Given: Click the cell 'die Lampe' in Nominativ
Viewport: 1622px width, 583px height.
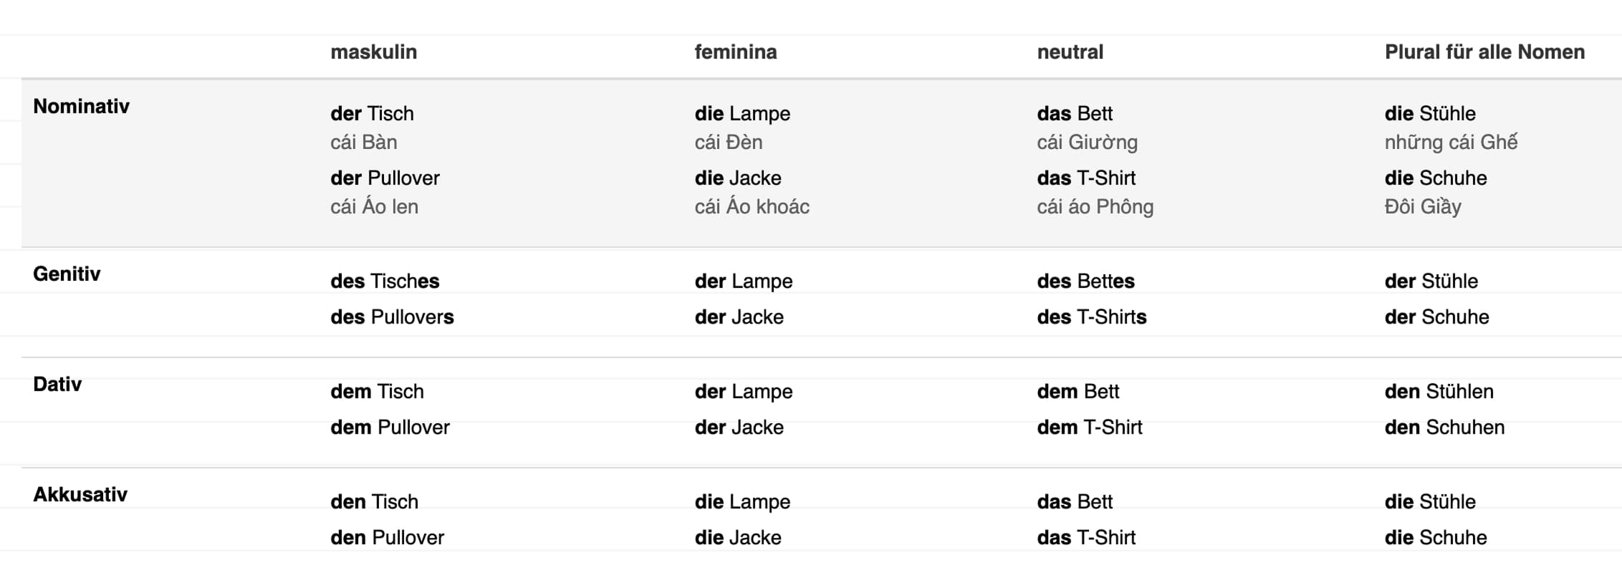Looking at the screenshot, I should [742, 114].
